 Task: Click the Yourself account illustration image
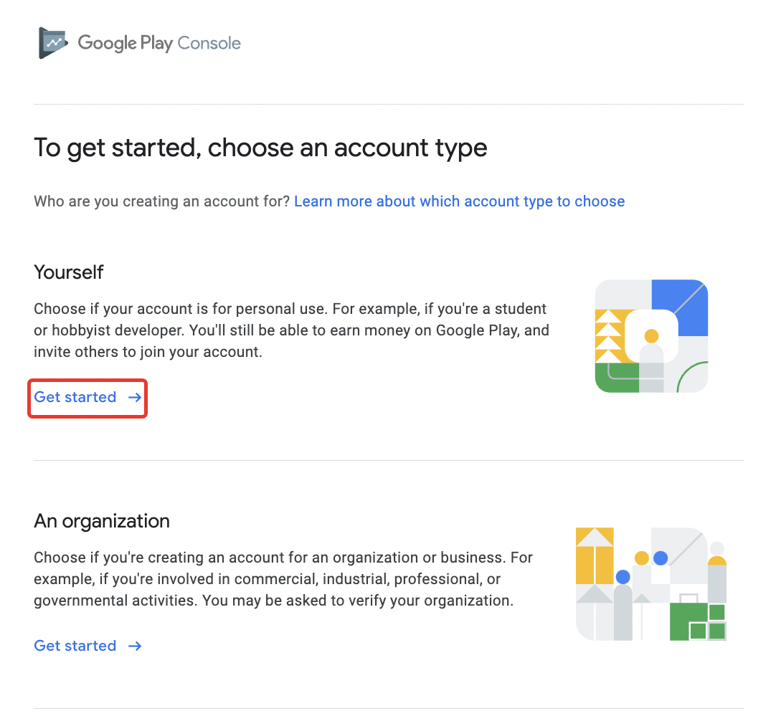click(x=650, y=335)
